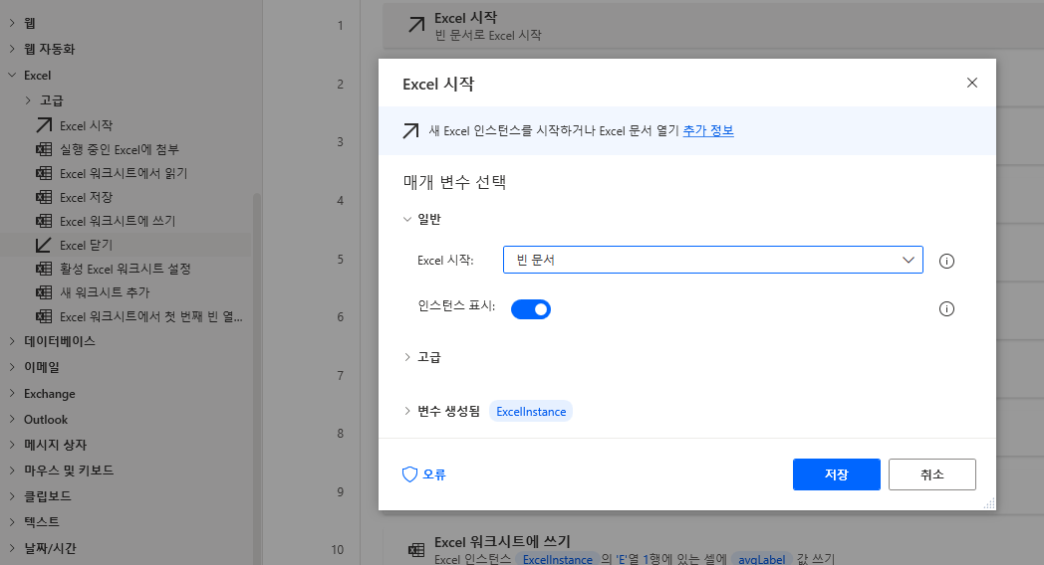Expand the Exchange category
The height and width of the screenshot is (565, 1044).
tap(12, 394)
